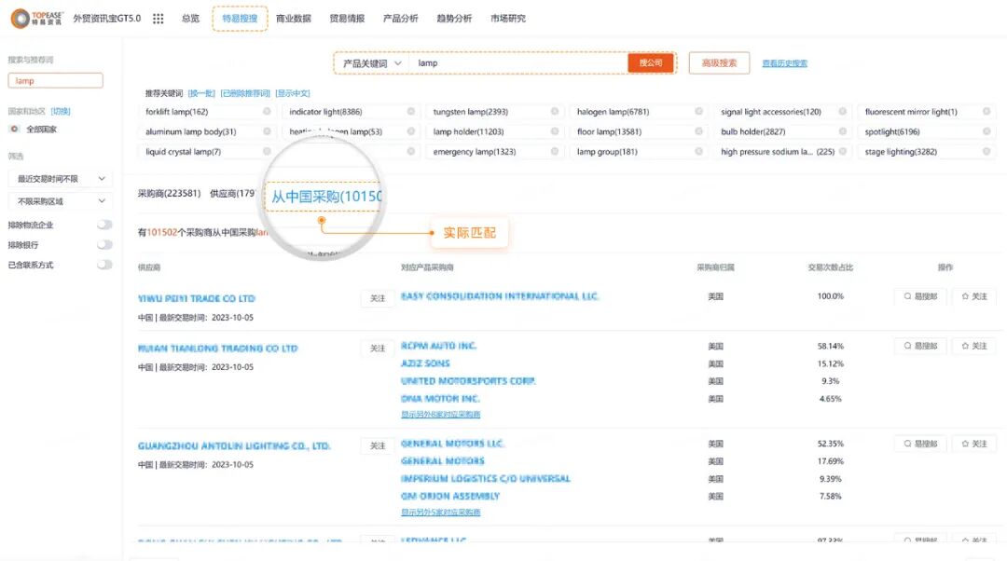The image size is (1007, 561).
Task: Star-follow the RCPM AUTO INC row
Action: [x=974, y=346]
